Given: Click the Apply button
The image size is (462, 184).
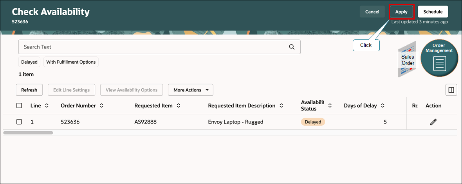Looking at the screenshot, I should [401, 12].
